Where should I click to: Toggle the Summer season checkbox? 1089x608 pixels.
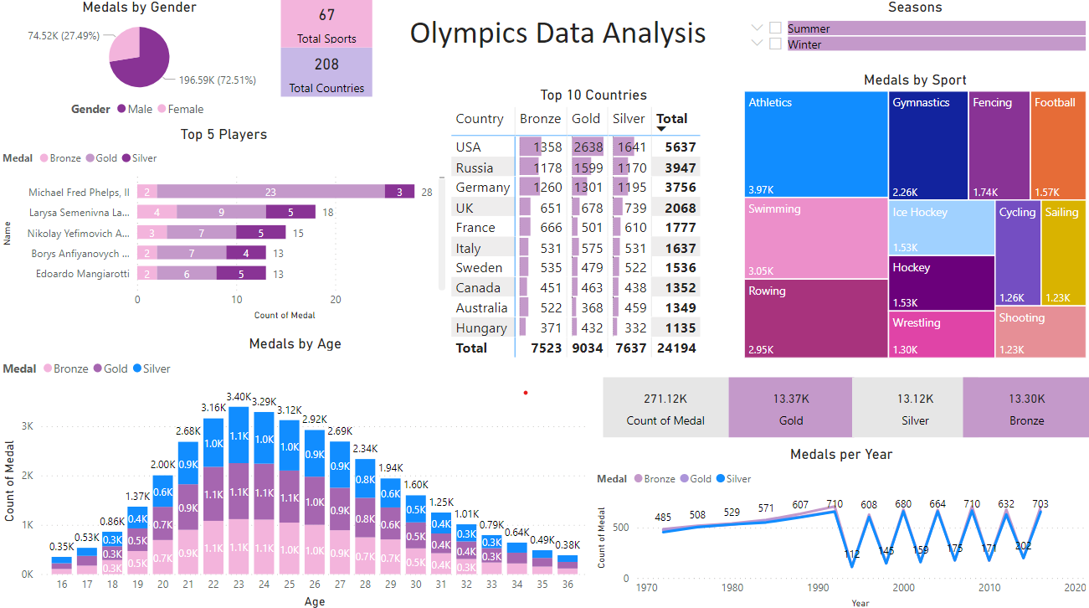(x=775, y=27)
